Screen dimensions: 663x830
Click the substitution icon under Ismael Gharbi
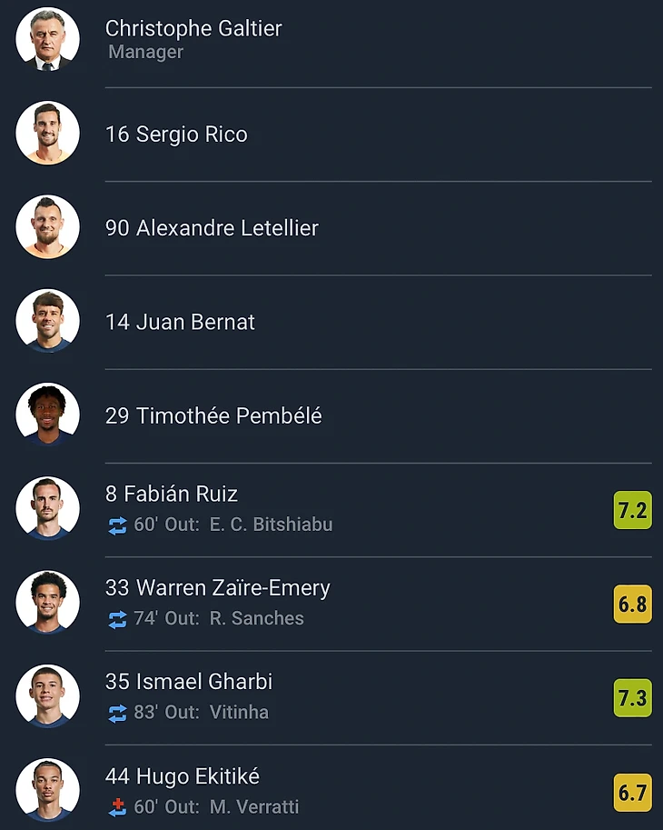tap(117, 713)
